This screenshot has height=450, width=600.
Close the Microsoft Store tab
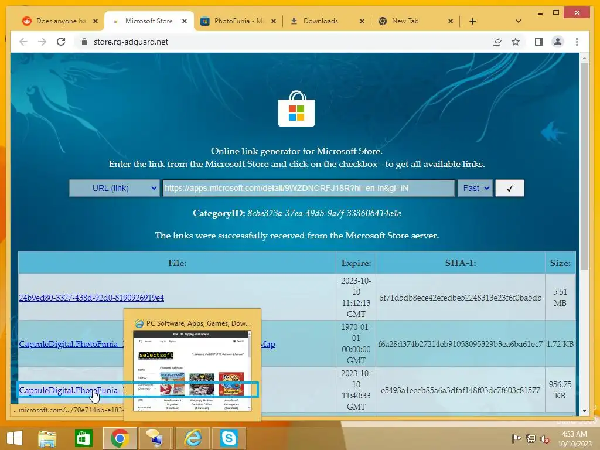[185, 21]
